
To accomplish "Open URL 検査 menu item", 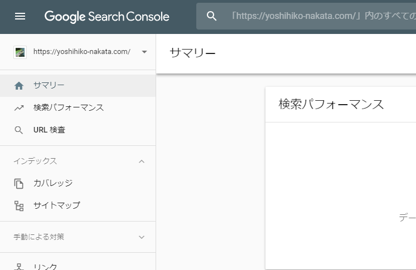I will (x=78, y=130).
